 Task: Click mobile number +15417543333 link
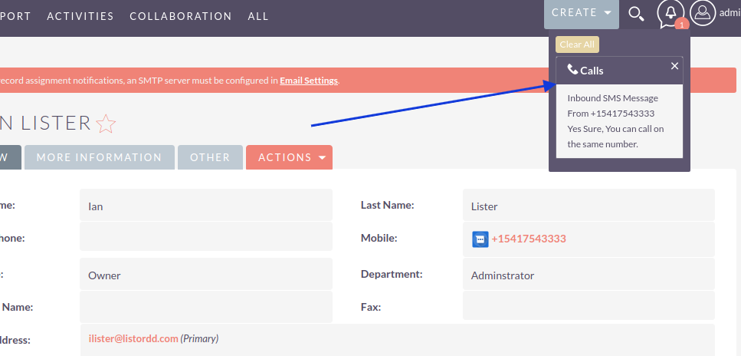click(x=528, y=239)
